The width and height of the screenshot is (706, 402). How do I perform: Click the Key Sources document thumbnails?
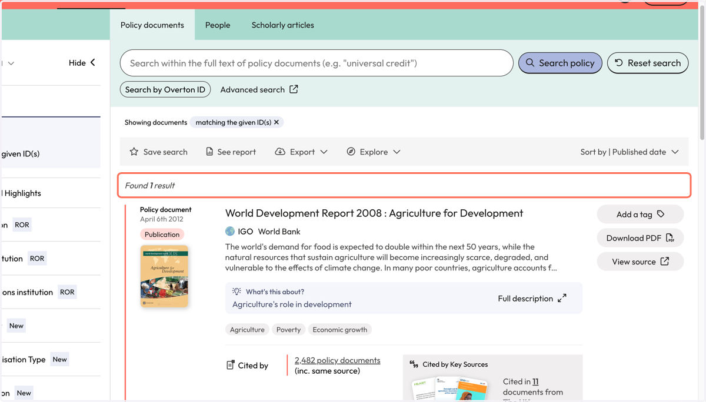[x=449, y=388]
